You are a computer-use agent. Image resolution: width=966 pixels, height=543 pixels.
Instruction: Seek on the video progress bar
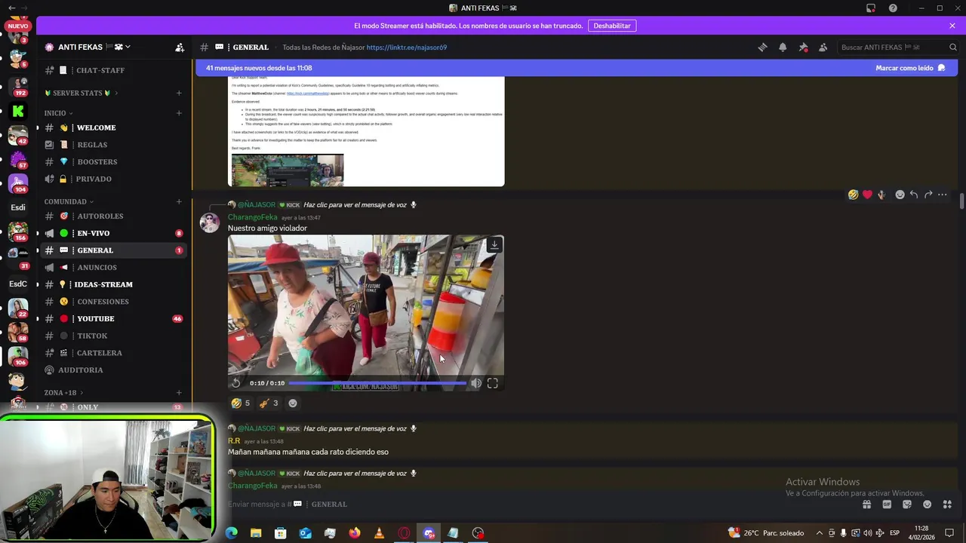point(377,383)
